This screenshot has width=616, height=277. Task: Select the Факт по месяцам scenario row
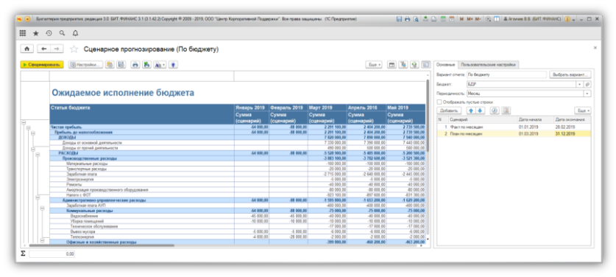point(514,127)
